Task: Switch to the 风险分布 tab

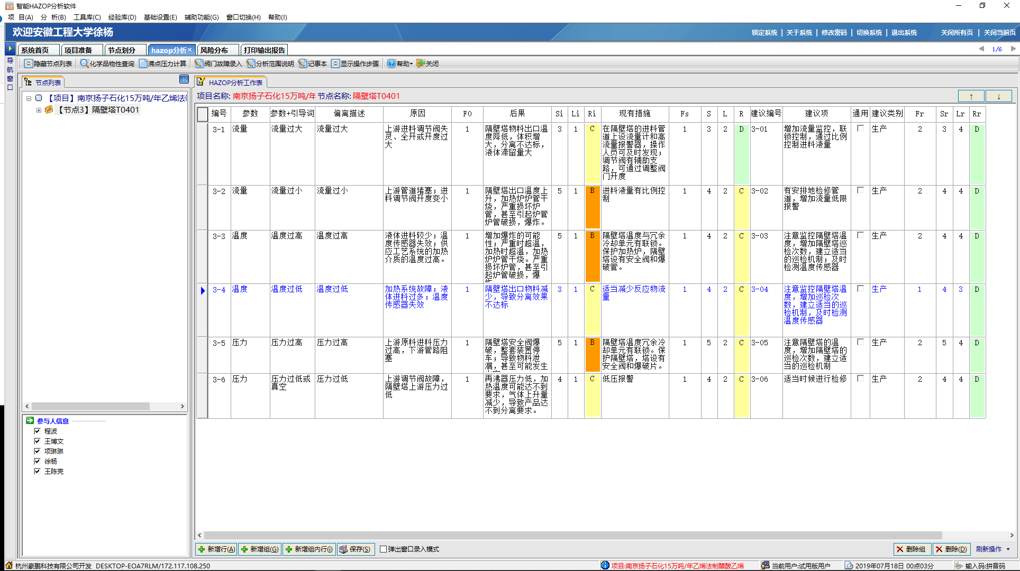Action: pos(214,50)
